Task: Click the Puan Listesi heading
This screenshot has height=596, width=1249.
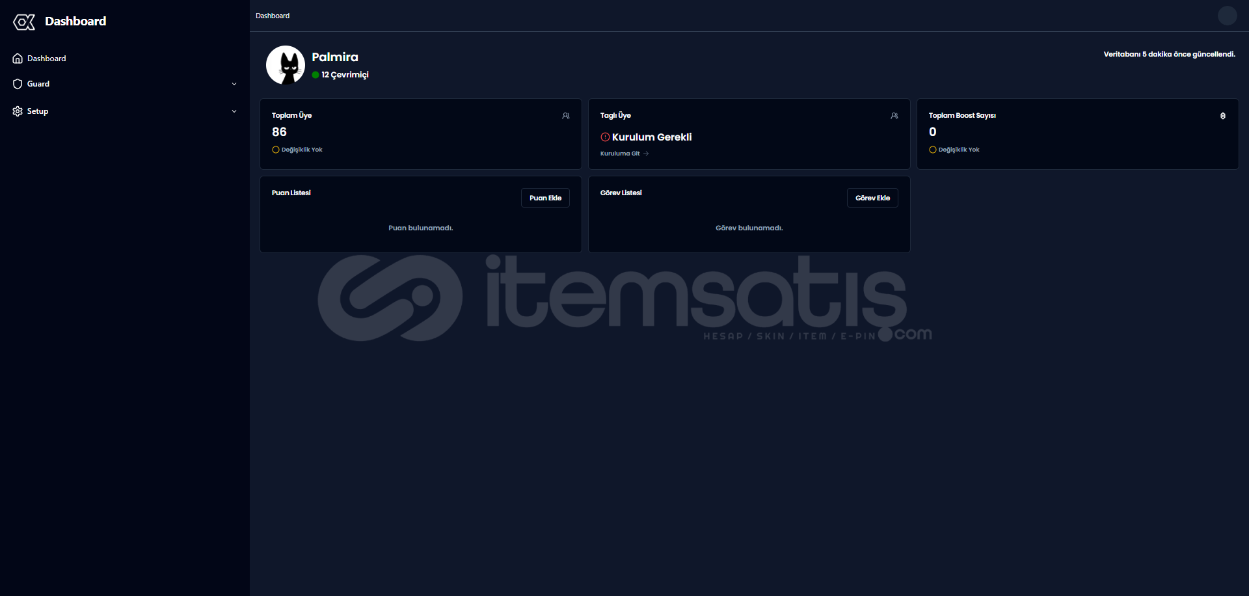Action: pyautogui.click(x=291, y=193)
